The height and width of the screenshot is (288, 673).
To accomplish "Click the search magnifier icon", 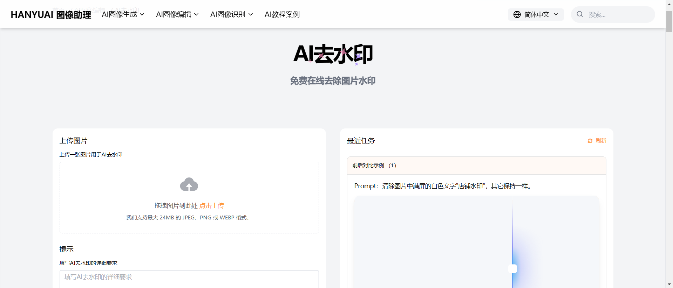I will (x=580, y=14).
